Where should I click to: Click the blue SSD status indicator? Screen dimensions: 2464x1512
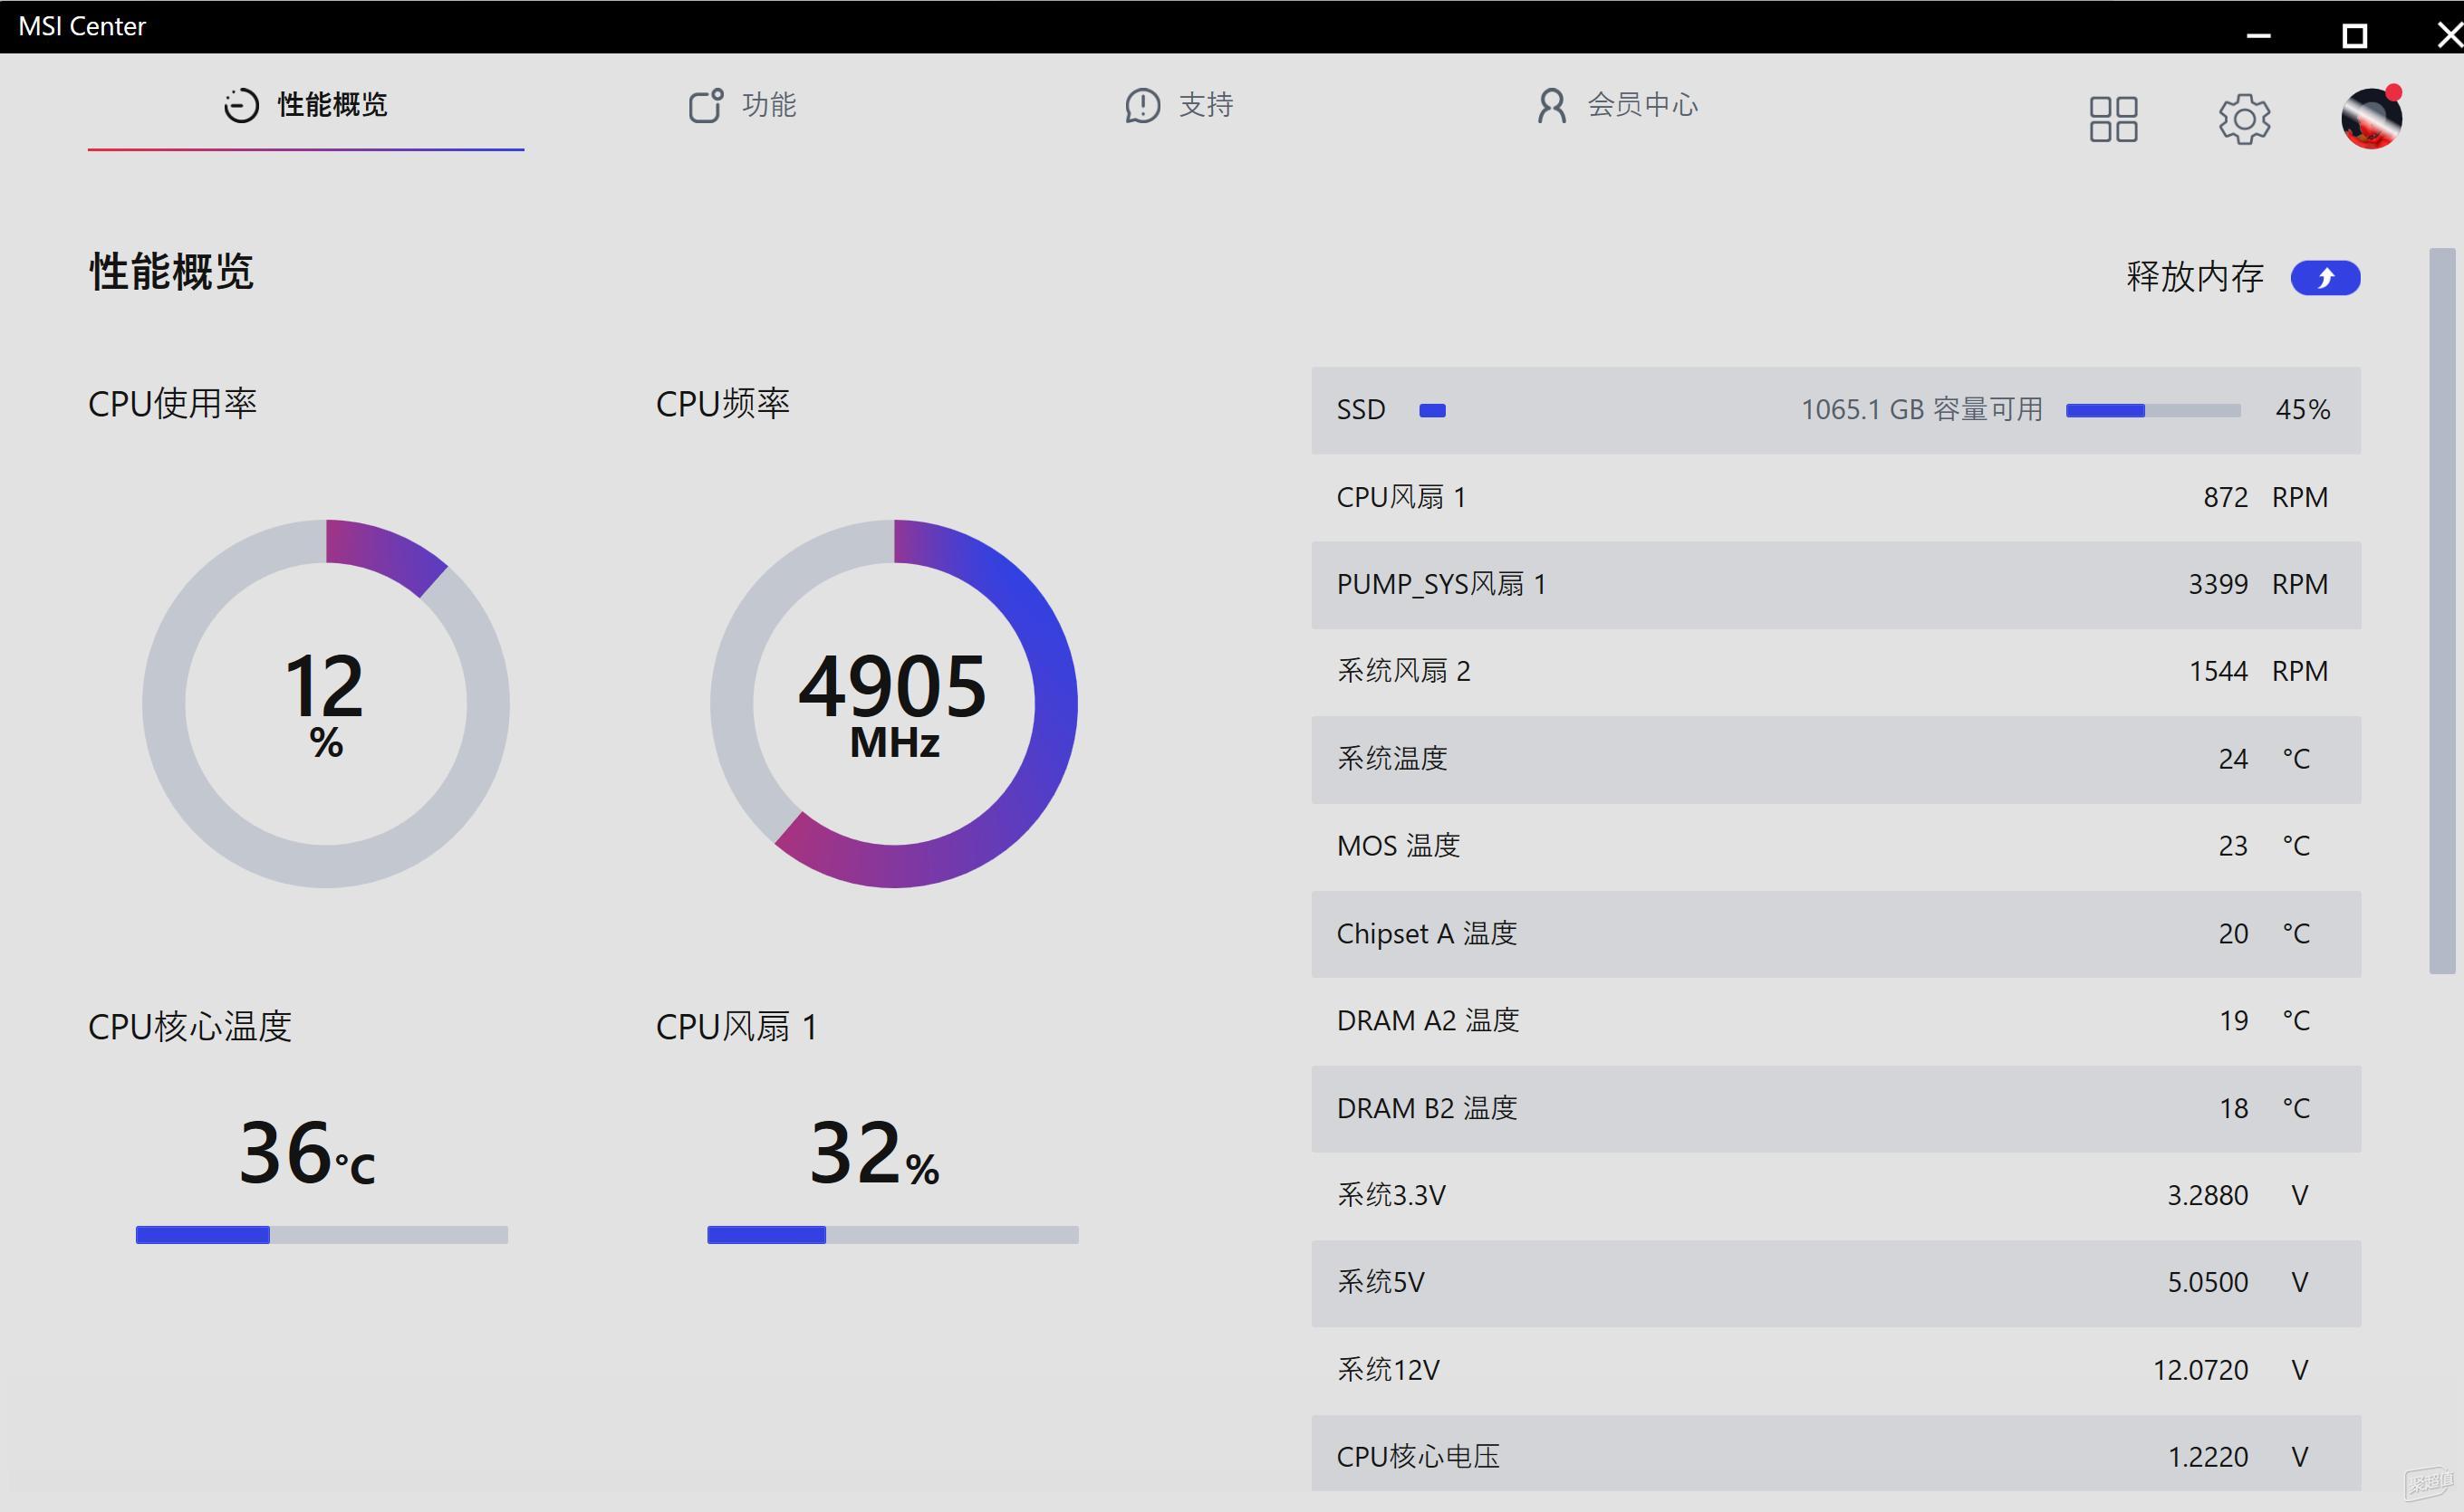click(1432, 410)
